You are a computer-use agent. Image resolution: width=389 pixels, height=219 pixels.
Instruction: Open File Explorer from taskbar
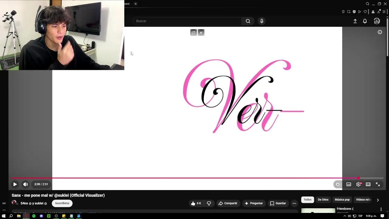coord(19,216)
